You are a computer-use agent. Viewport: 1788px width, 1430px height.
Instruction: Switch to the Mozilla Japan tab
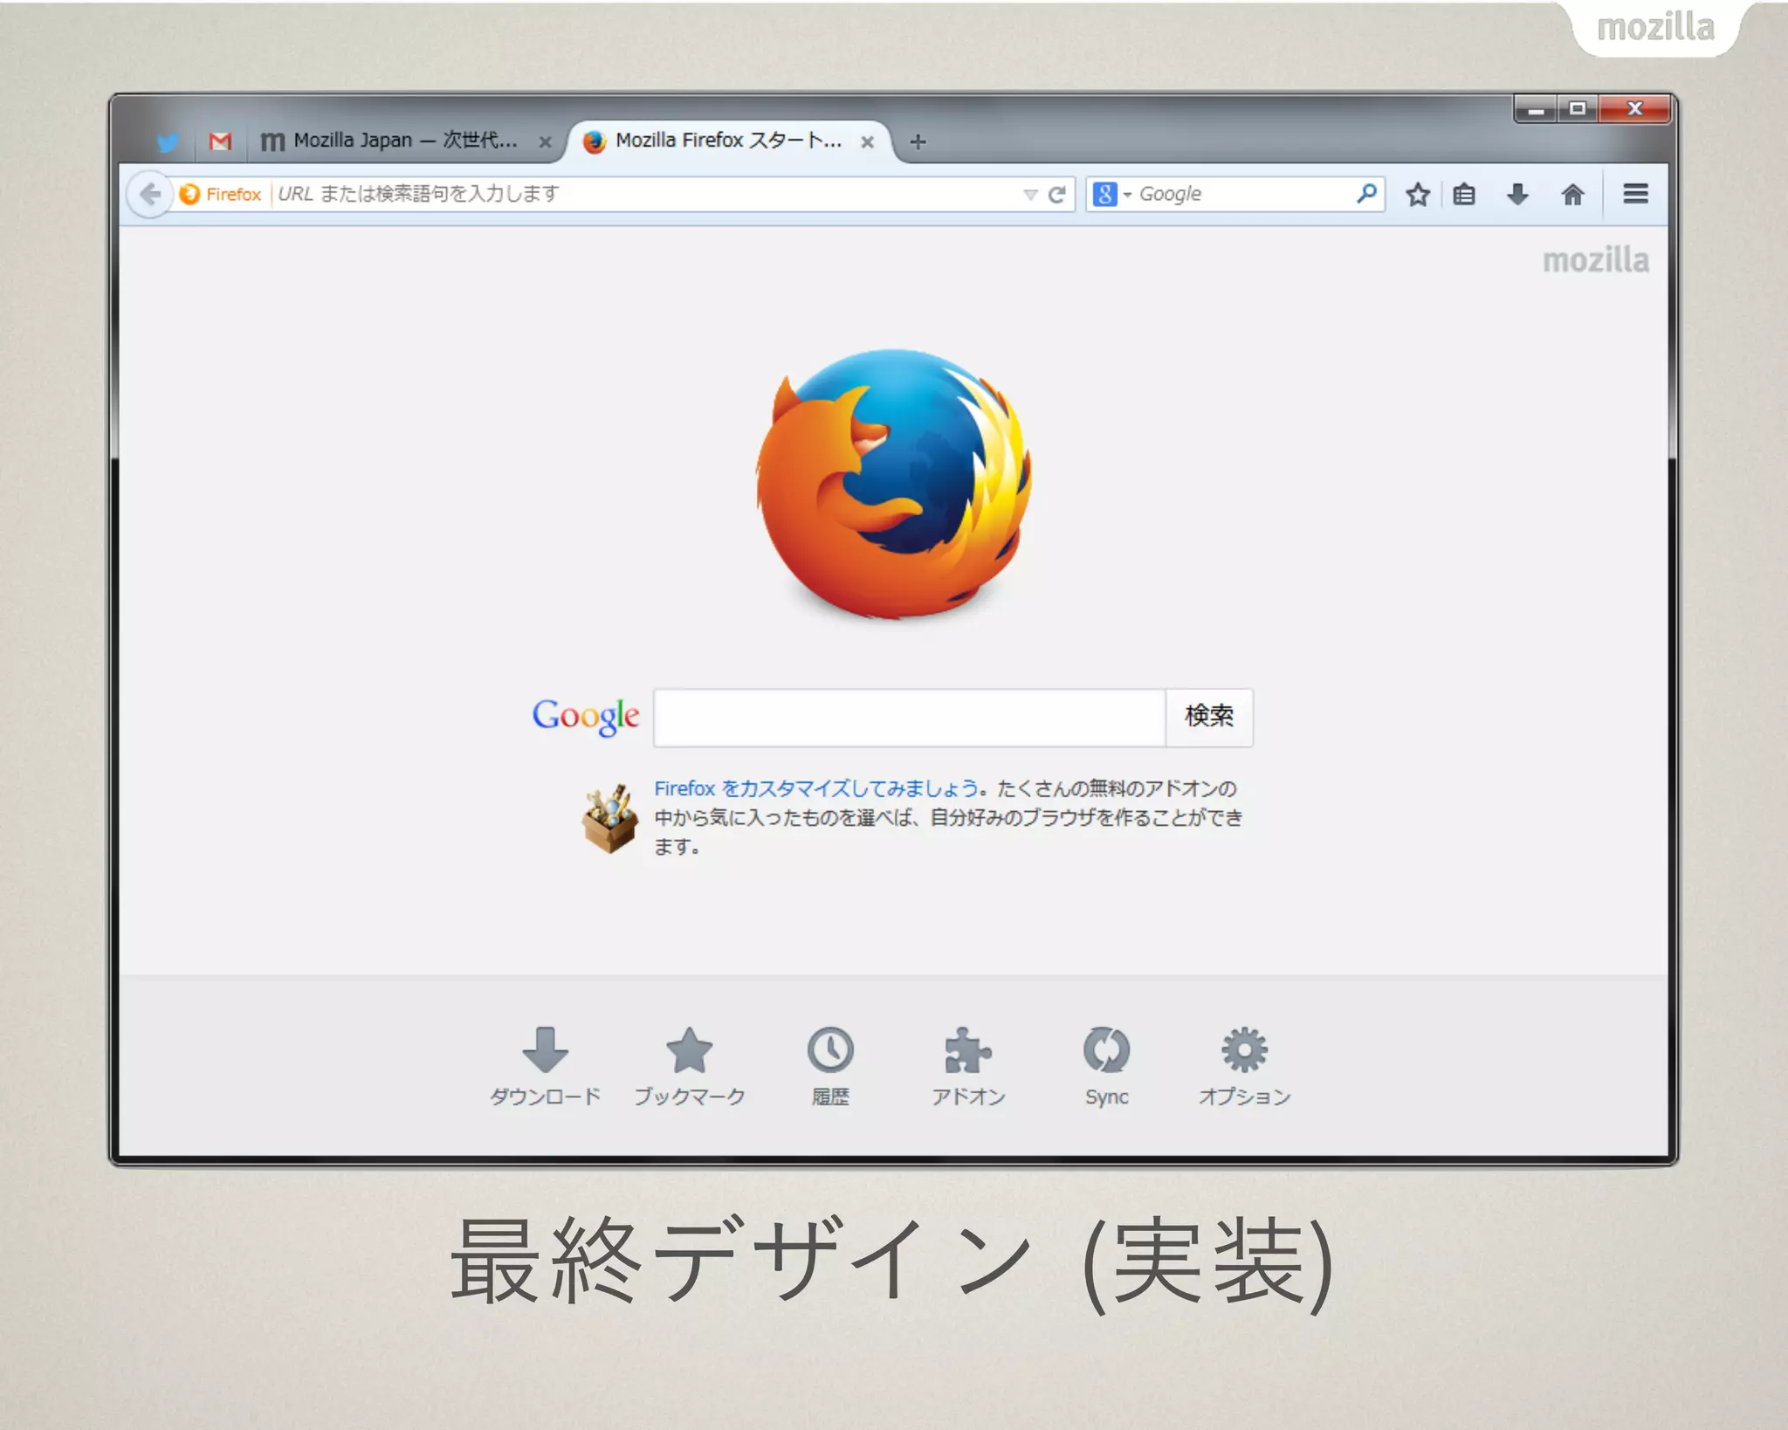[406, 141]
